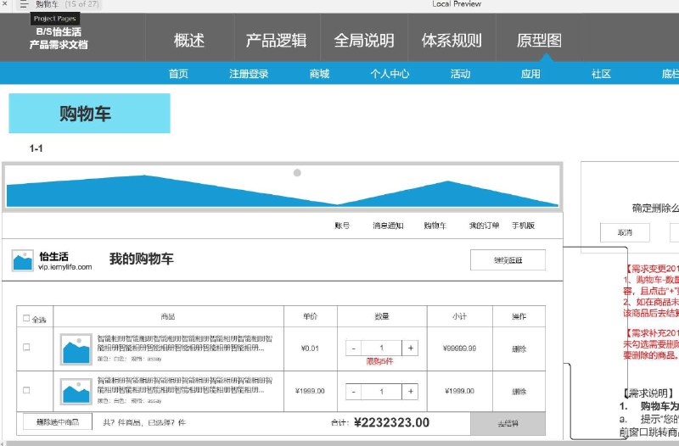Open the 原型图 top tab
679x446 pixels.
pyautogui.click(x=539, y=40)
